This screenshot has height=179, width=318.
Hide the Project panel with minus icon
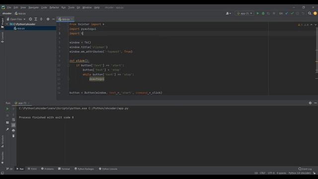[x=53, y=19]
